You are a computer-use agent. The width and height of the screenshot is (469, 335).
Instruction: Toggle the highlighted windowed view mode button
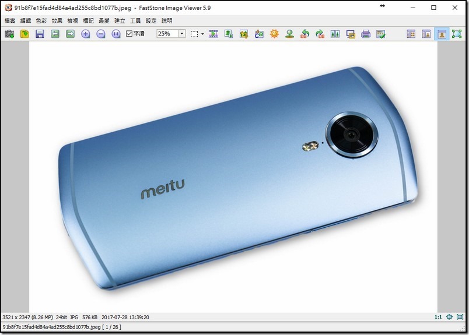[442, 34]
